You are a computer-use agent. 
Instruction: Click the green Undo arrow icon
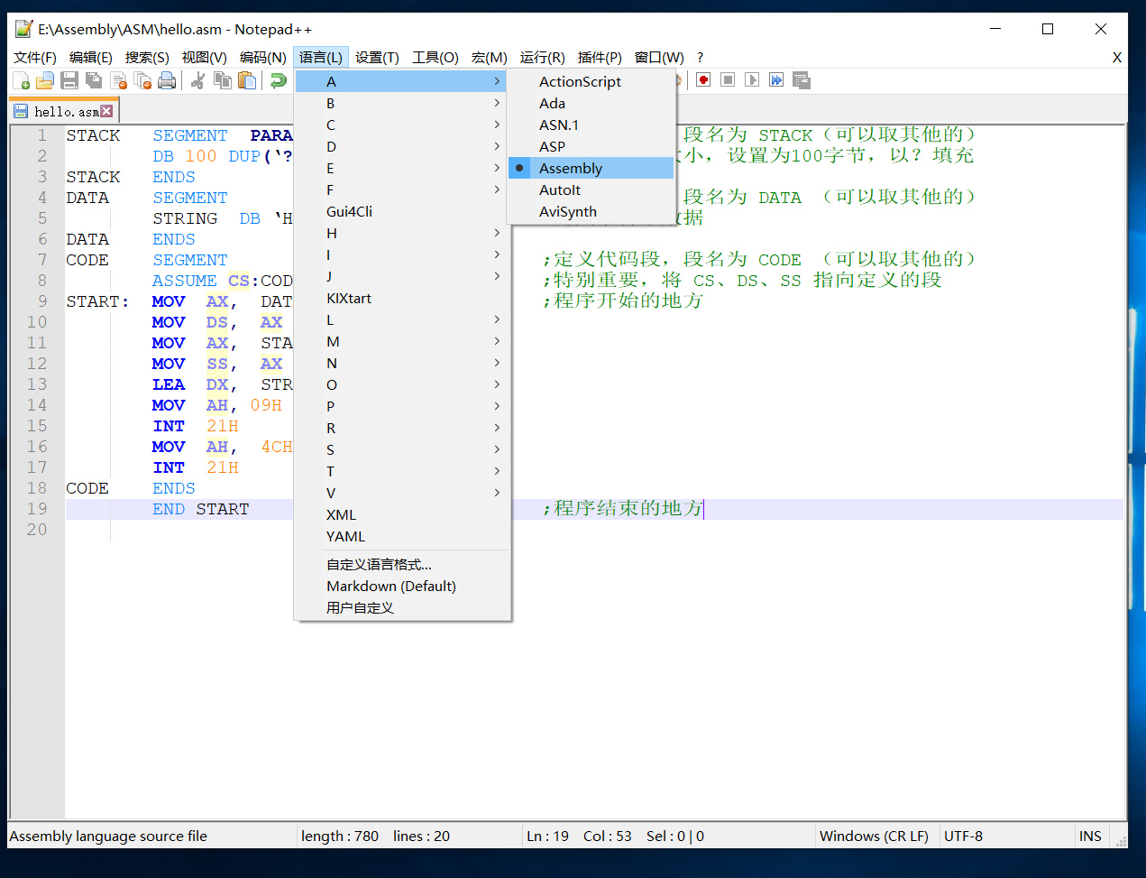click(x=279, y=81)
